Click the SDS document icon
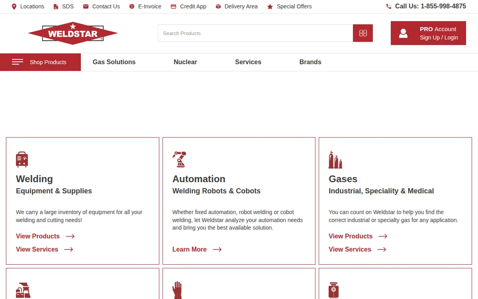 pos(56,6)
